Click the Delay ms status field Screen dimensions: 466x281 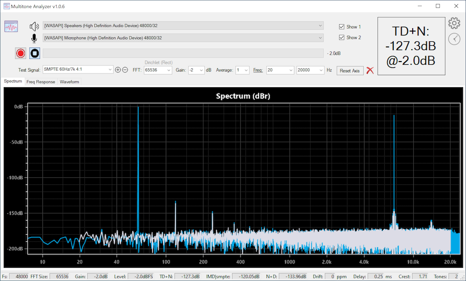point(375,277)
